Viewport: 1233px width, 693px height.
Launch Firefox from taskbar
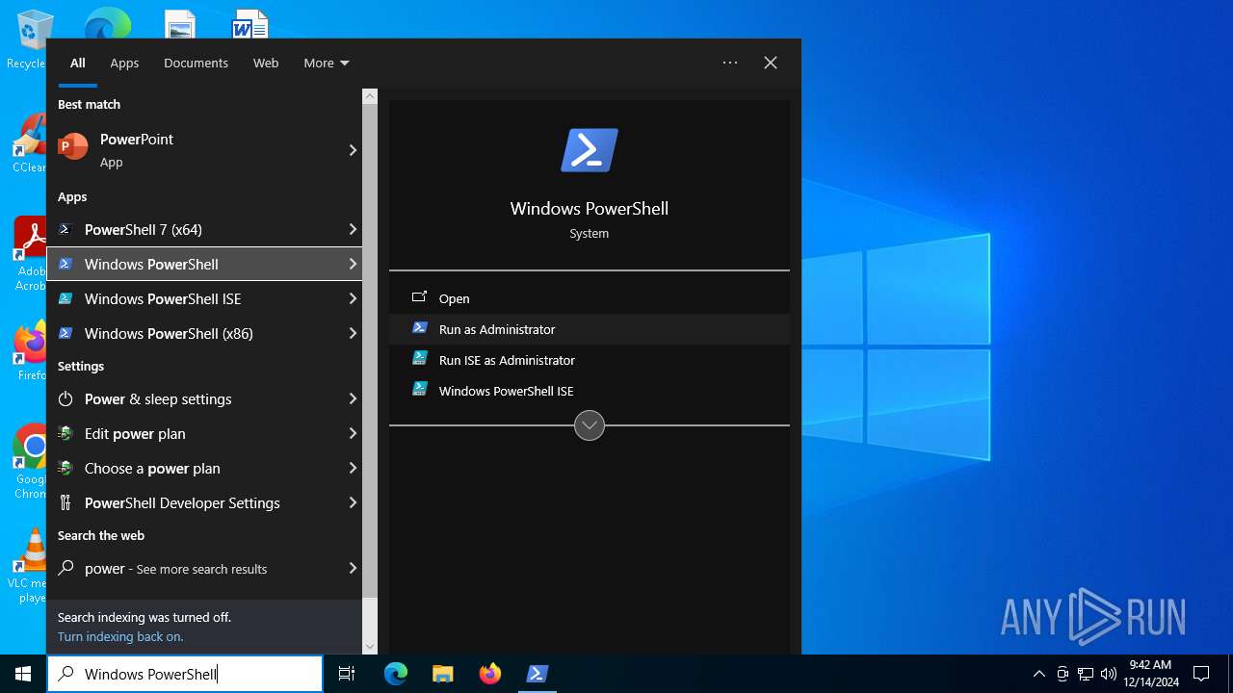coord(490,674)
